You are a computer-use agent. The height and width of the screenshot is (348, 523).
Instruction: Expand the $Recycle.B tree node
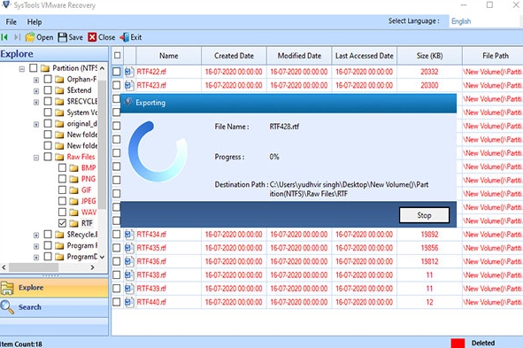(x=36, y=236)
